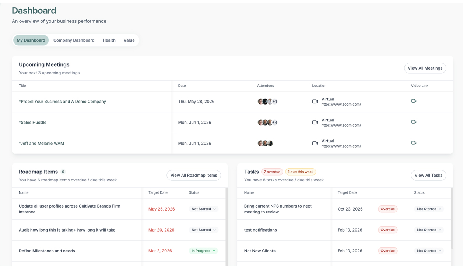
Task: Open video link for Sales Huddle meeting
Action: [x=414, y=122]
